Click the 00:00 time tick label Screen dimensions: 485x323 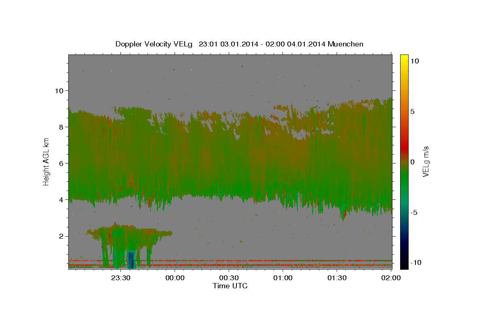(175, 278)
